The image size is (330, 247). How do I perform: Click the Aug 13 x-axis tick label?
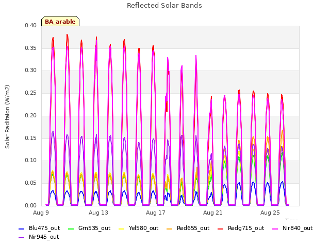click(98, 213)
